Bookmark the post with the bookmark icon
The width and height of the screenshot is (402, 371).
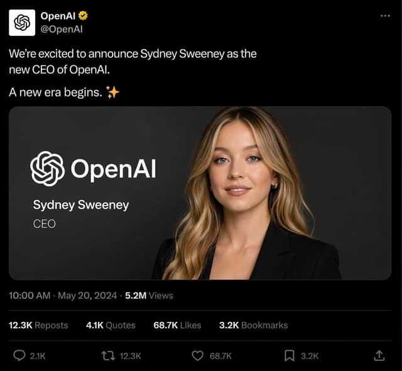pos(290,356)
